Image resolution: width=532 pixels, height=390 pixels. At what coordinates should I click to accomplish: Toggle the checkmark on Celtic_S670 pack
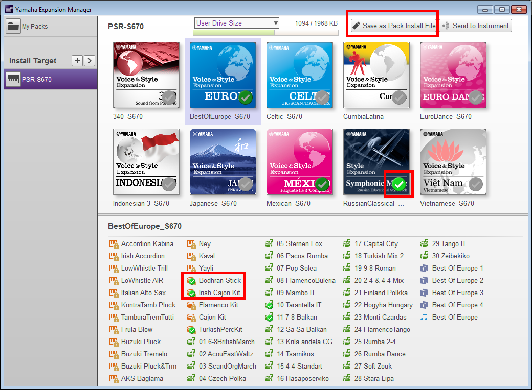pos(322,98)
